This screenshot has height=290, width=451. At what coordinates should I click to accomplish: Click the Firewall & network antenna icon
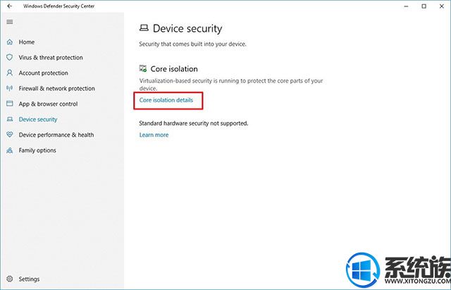pos(9,88)
